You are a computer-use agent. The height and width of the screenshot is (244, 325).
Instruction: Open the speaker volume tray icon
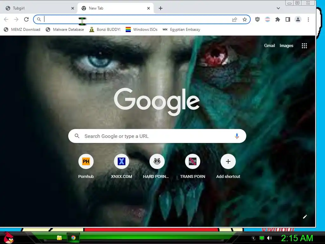pos(269,238)
